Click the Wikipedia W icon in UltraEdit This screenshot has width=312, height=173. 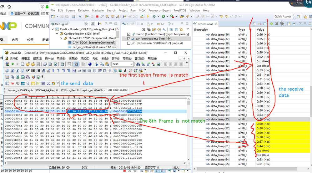(18, 84)
